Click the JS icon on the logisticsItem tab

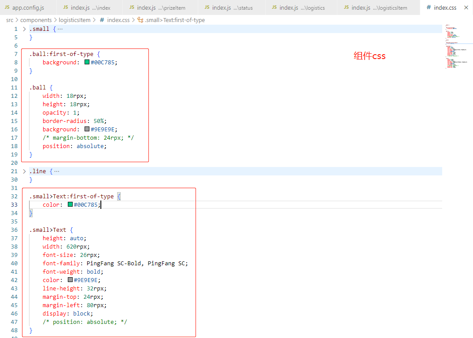[x=346, y=7]
